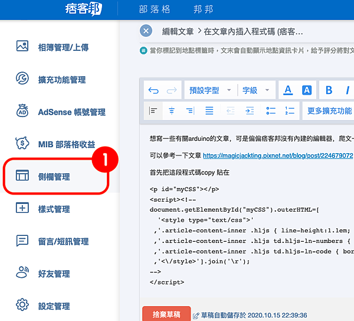Click 捨棄草稿 button
354x321 pixels.
click(166, 314)
